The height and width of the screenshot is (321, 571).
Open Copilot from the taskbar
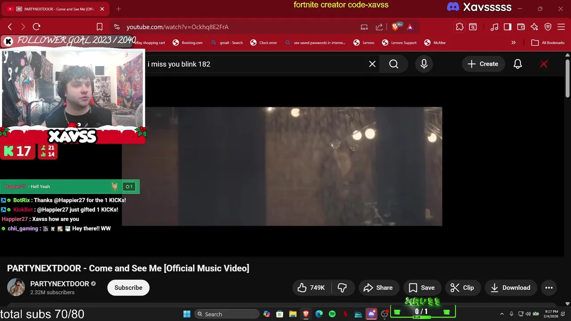267,314
